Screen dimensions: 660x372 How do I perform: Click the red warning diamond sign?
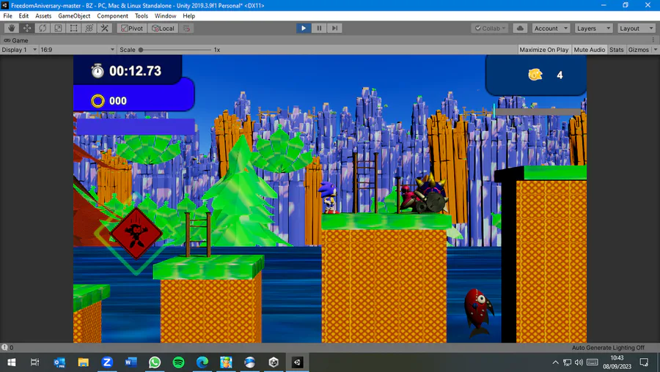point(136,233)
